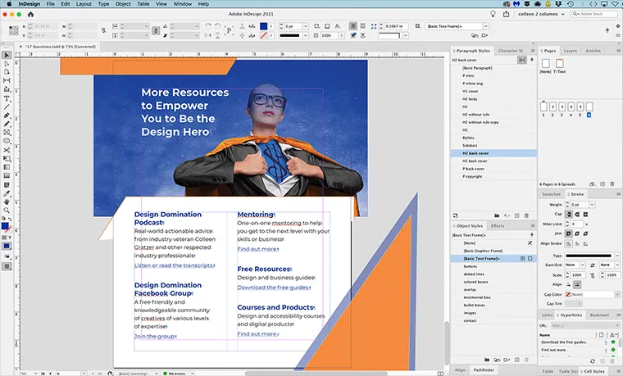The width and height of the screenshot is (623, 376).
Task: Click fill color swatch in Control panel
Action: tap(263, 26)
